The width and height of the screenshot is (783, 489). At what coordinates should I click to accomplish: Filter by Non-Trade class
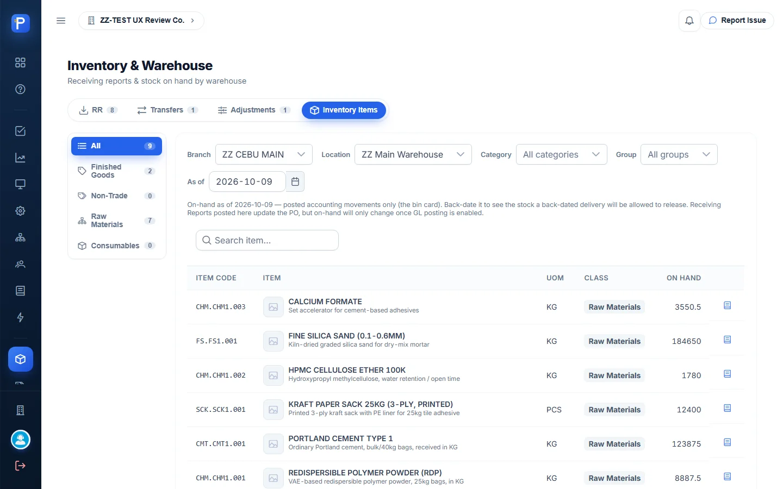(x=116, y=196)
